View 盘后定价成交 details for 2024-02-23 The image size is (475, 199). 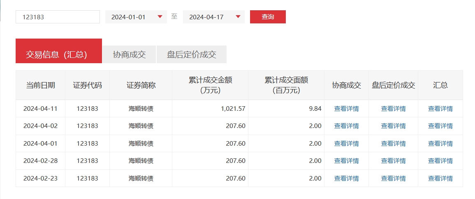pyautogui.click(x=393, y=178)
